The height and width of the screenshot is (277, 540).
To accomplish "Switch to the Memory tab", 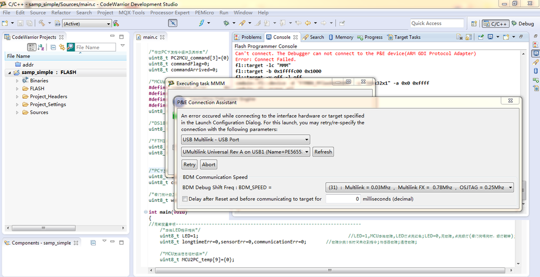I will coord(340,37).
